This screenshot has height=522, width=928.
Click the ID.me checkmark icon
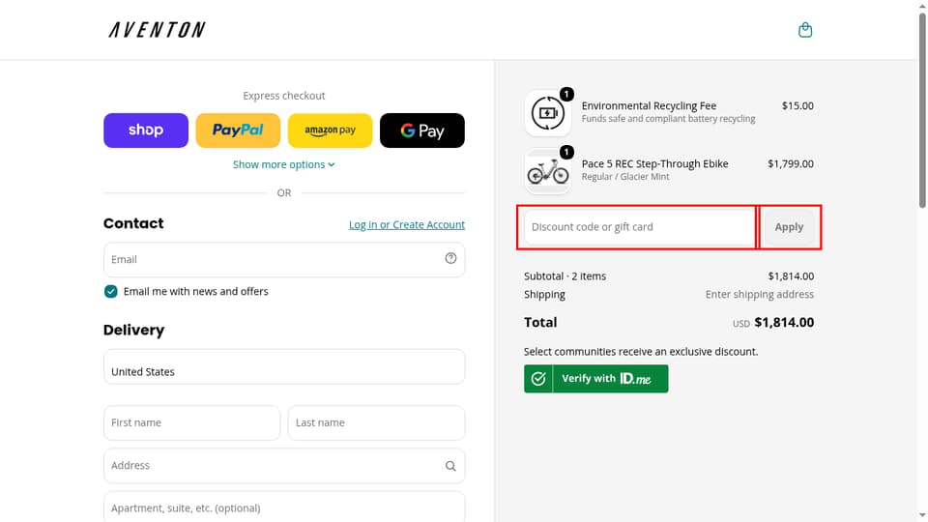point(538,379)
